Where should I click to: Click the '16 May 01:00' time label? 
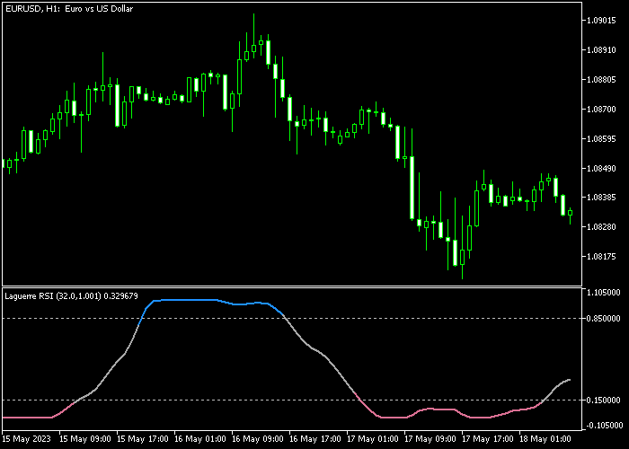coord(200,438)
